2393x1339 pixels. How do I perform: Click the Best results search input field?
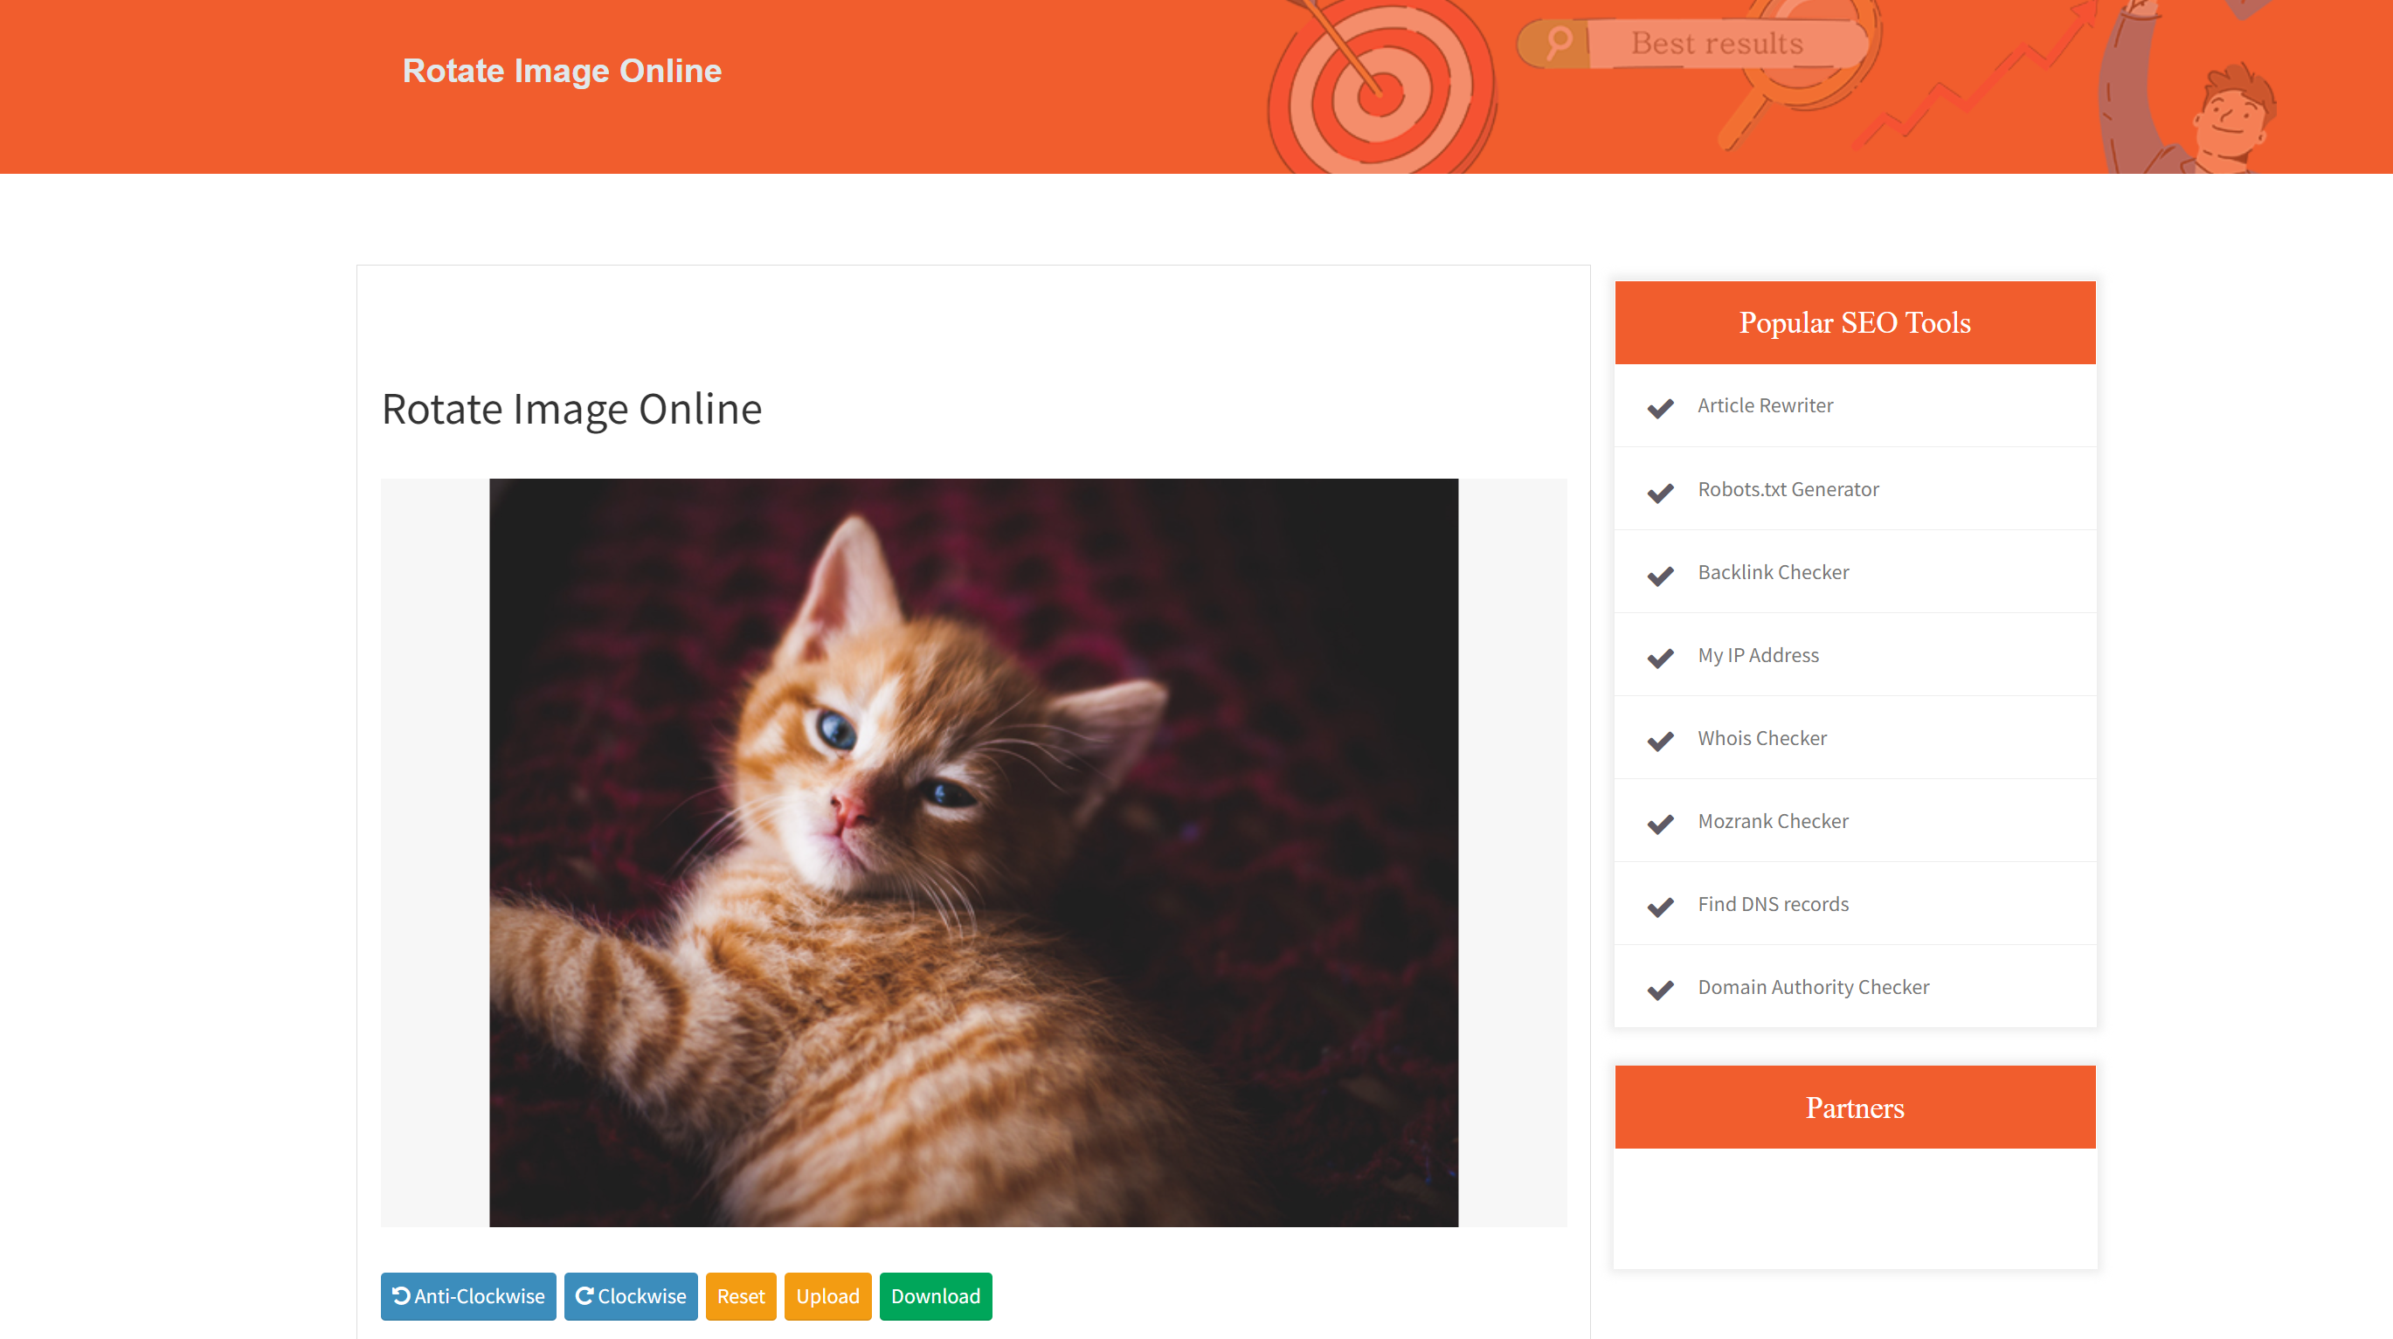pos(1718,41)
